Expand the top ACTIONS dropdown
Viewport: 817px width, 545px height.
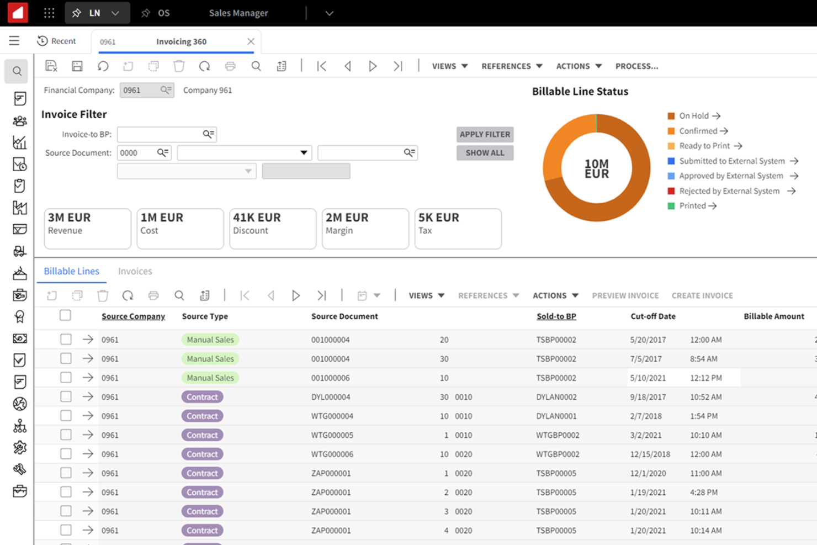point(579,66)
